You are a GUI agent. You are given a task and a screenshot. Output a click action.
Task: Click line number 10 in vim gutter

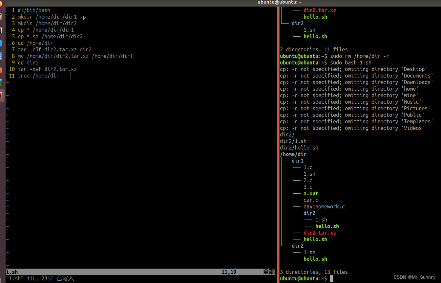click(x=12, y=69)
